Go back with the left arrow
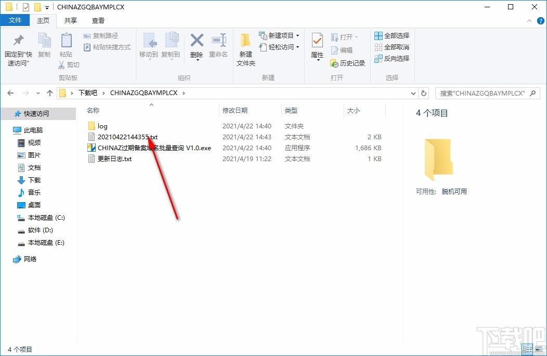The image size is (547, 356). click(x=10, y=93)
